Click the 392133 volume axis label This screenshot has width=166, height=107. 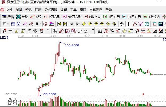pos(12,99)
